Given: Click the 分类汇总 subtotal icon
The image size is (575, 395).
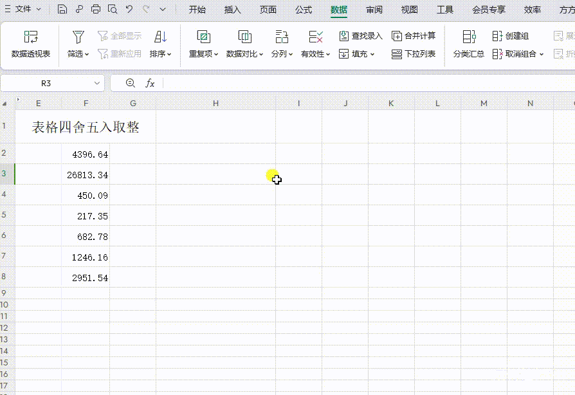Looking at the screenshot, I should point(469,37).
